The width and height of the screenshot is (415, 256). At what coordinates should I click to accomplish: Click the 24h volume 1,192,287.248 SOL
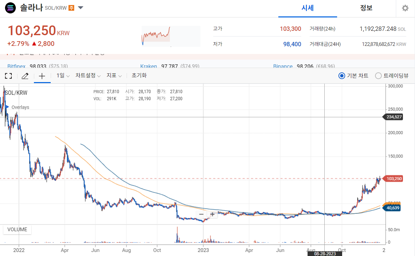tap(383, 29)
